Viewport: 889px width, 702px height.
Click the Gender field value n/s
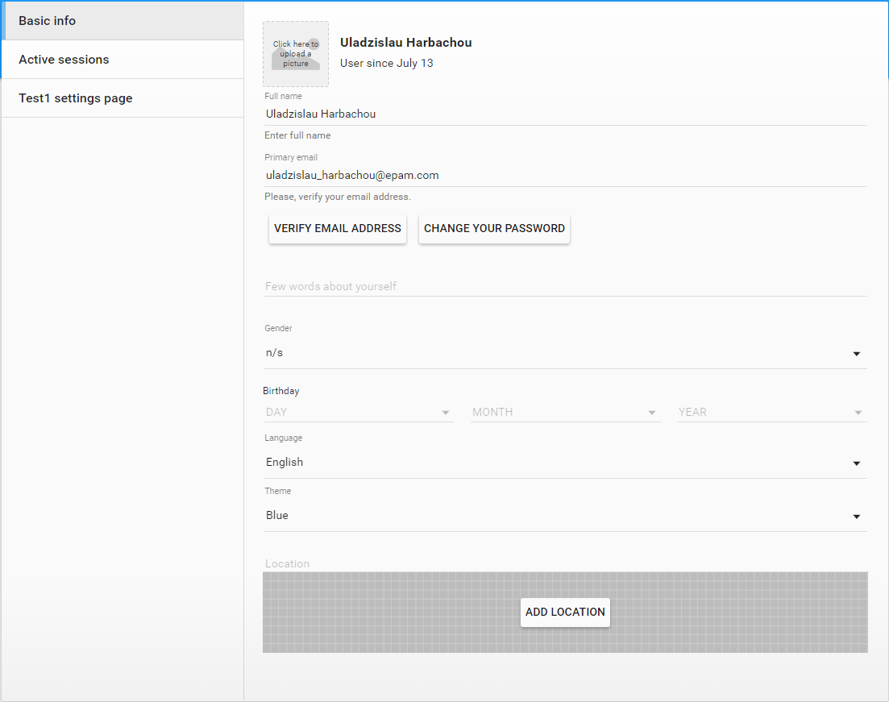pos(274,353)
